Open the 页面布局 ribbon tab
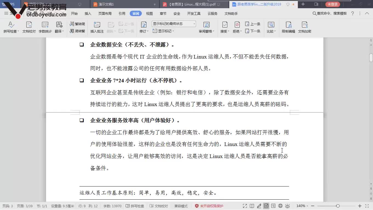Screen dimensions: 373x210 105,13
